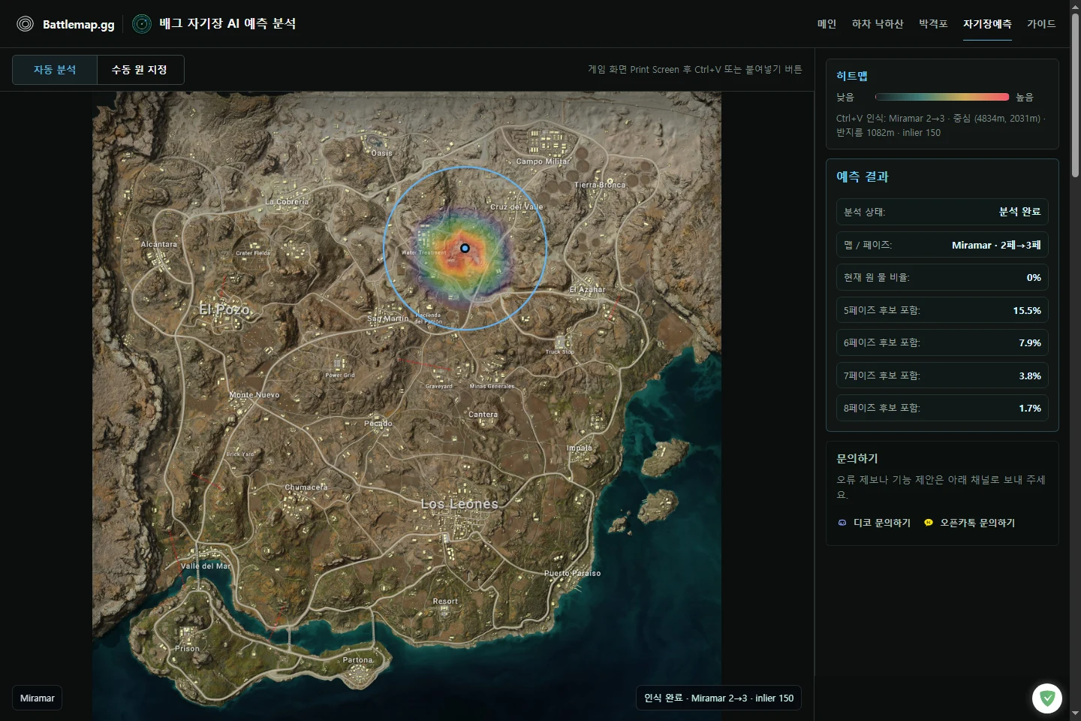This screenshot has height=721, width=1081.
Task: Click the Chumacera label on the map
Action: point(306,487)
